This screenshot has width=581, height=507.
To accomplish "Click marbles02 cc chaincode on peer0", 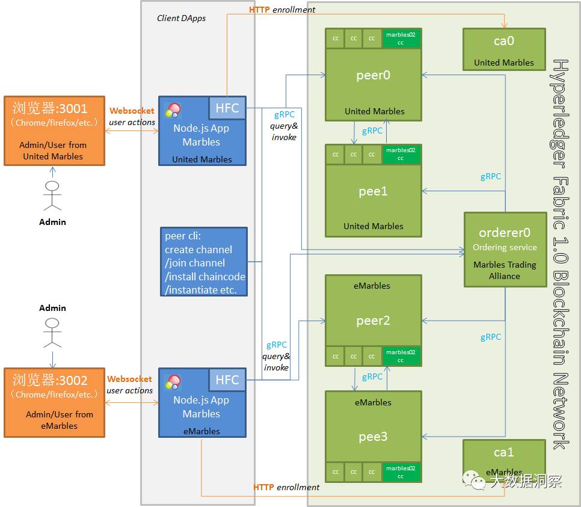I will pyautogui.click(x=401, y=38).
